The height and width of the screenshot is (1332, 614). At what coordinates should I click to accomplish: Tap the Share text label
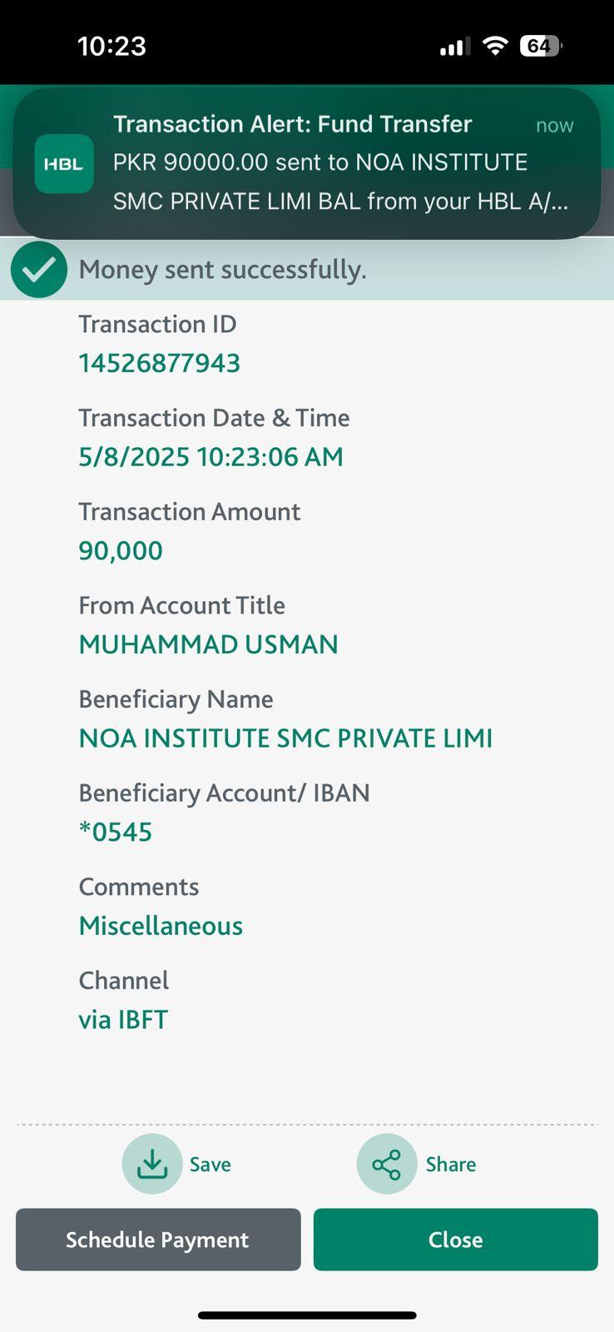(450, 1164)
